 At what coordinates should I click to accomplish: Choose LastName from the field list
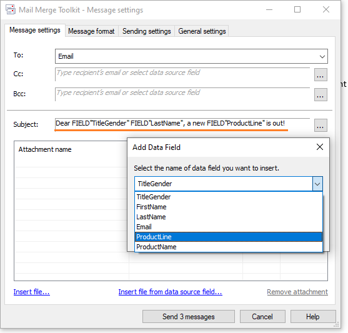click(x=229, y=217)
